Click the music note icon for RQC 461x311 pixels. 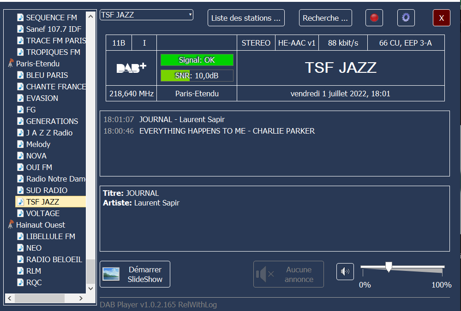[20, 282]
